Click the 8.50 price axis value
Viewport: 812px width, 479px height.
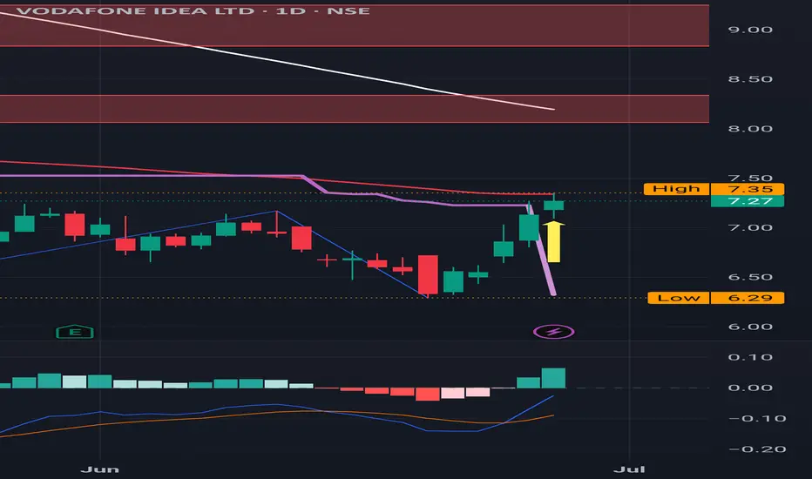tap(750, 79)
